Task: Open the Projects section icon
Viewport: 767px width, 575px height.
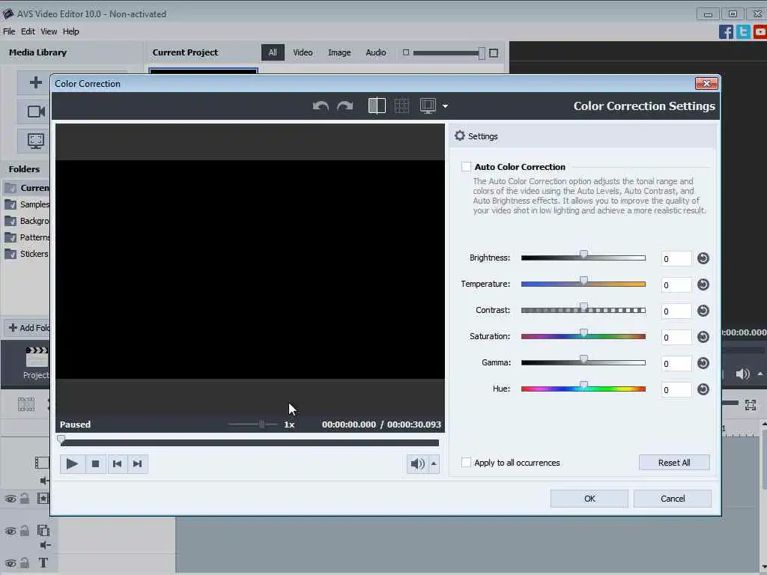Action: click(x=36, y=362)
